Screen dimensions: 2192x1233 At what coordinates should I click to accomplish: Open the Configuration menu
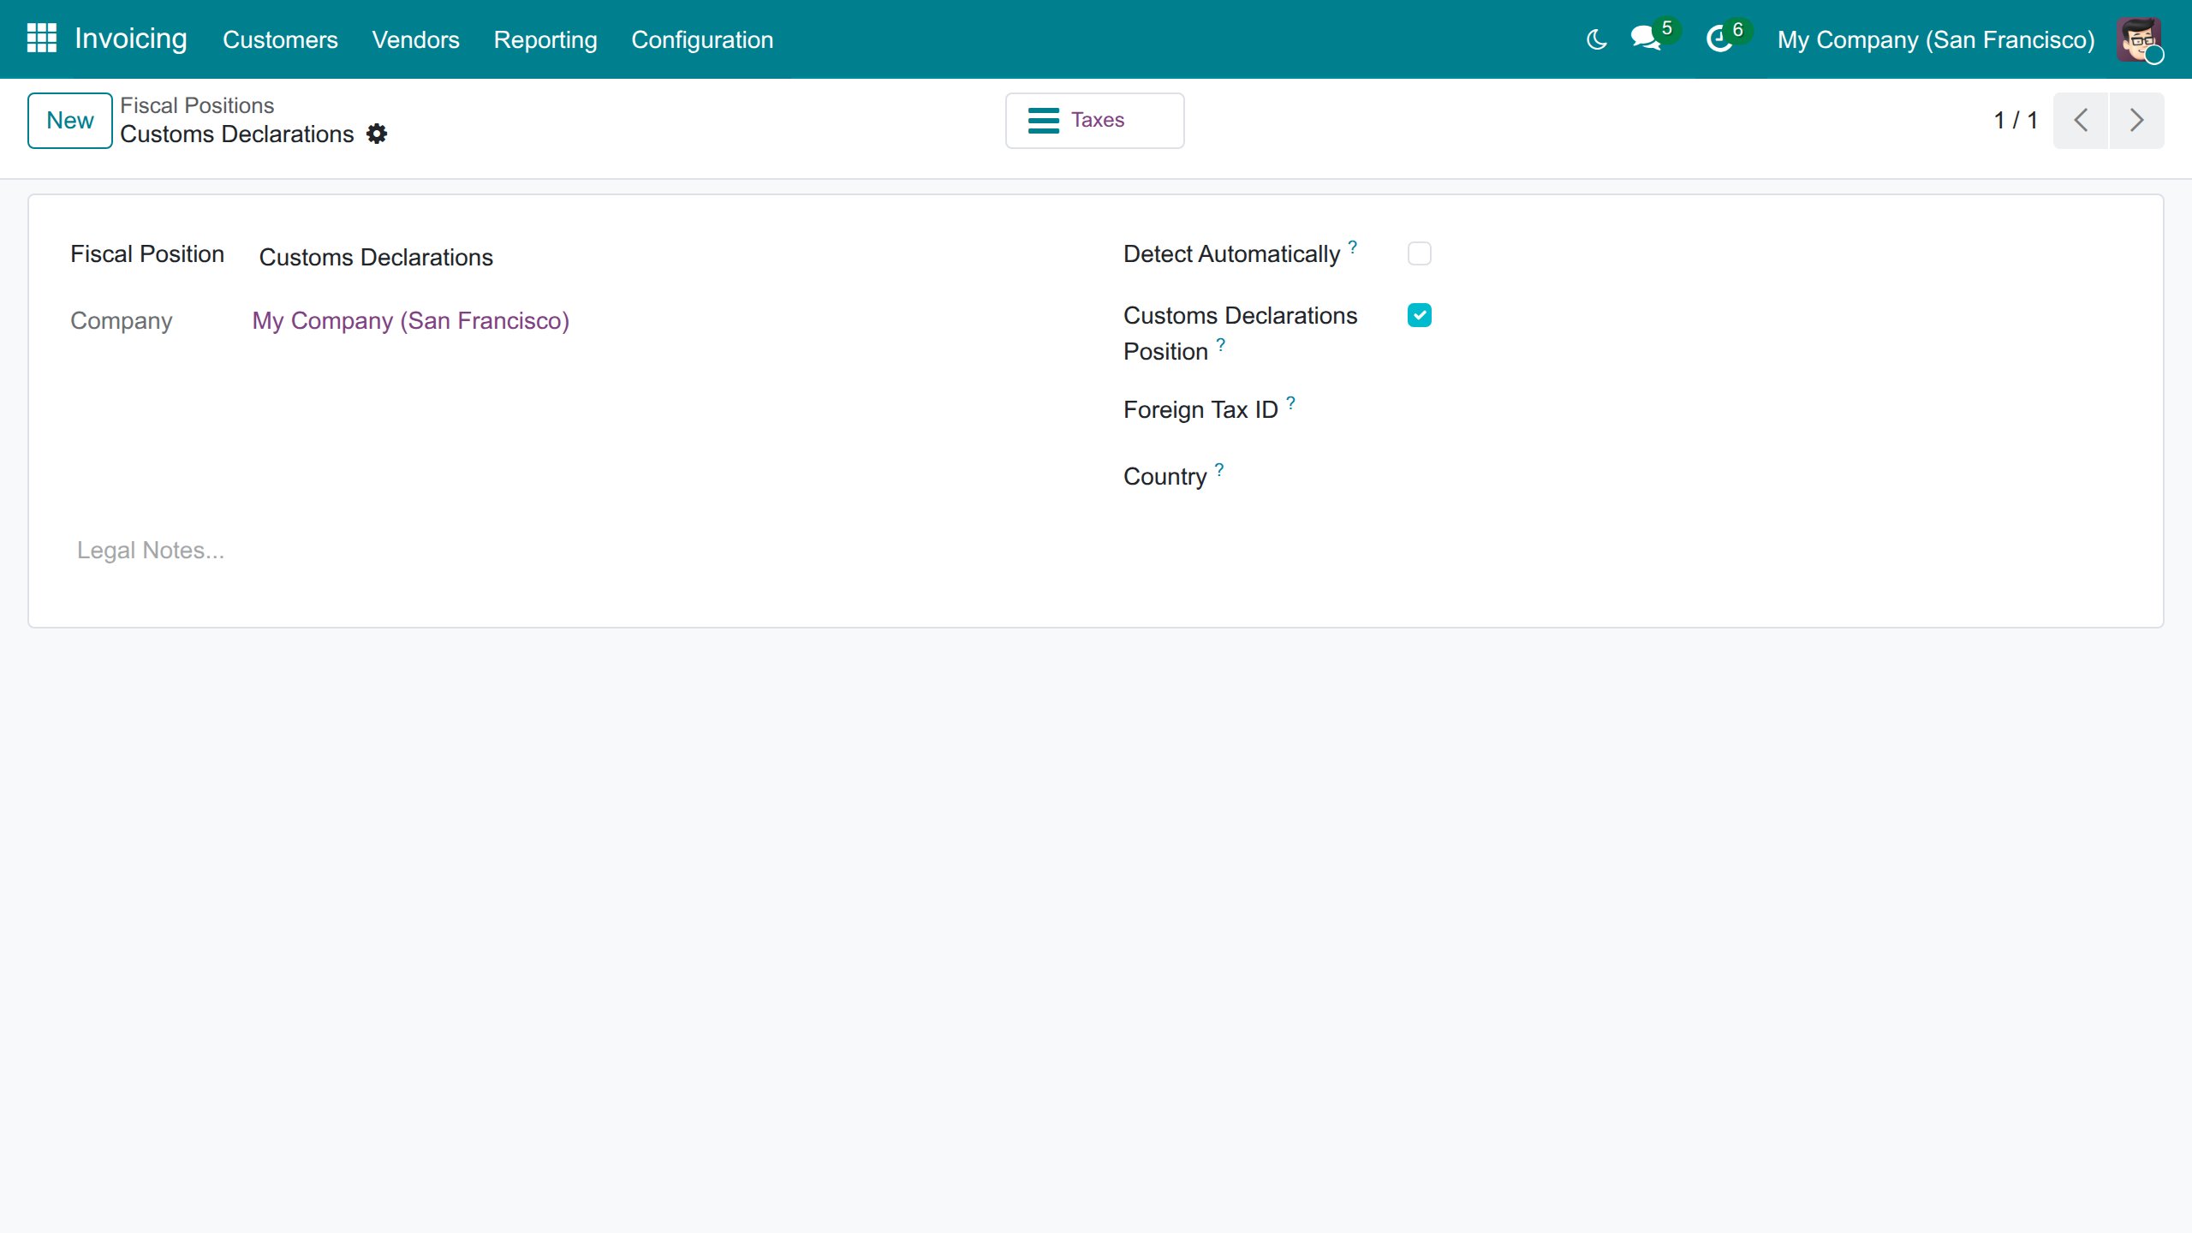tap(702, 39)
